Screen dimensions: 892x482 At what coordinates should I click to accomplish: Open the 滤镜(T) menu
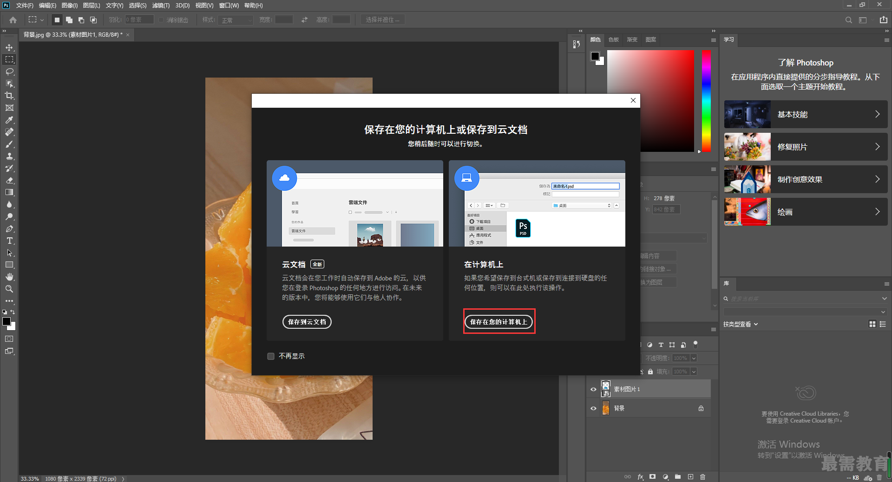click(x=161, y=6)
